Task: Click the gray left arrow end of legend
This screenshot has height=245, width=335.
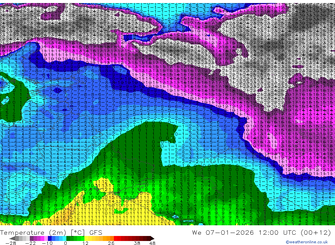Action: tap(12, 239)
